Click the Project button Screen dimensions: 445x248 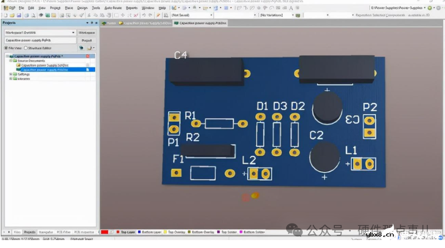coord(86,40)
